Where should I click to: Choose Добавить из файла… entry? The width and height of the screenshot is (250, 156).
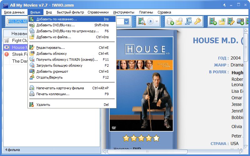coord(72,37)
